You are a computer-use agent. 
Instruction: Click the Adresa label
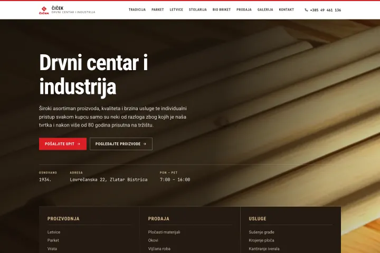click(x=77, y=173)
